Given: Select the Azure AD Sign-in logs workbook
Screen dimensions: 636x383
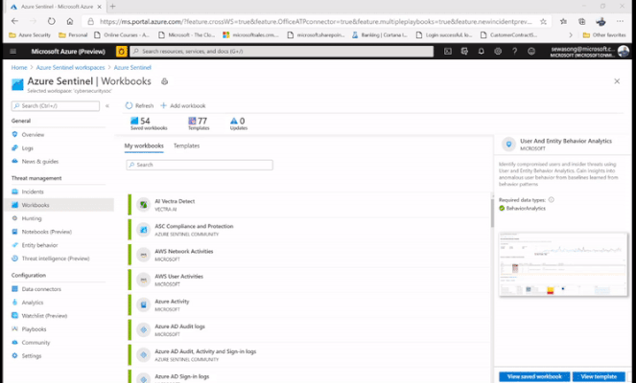Looking at the screenshot, I should point(309,376).
